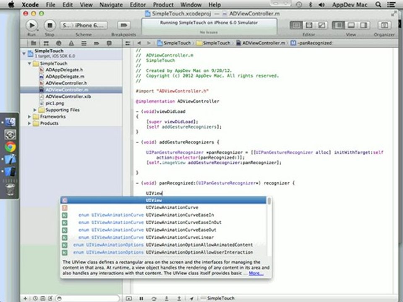403x302 pixels.
Task: Open the Product menu
Action: (x=163, y=5)
